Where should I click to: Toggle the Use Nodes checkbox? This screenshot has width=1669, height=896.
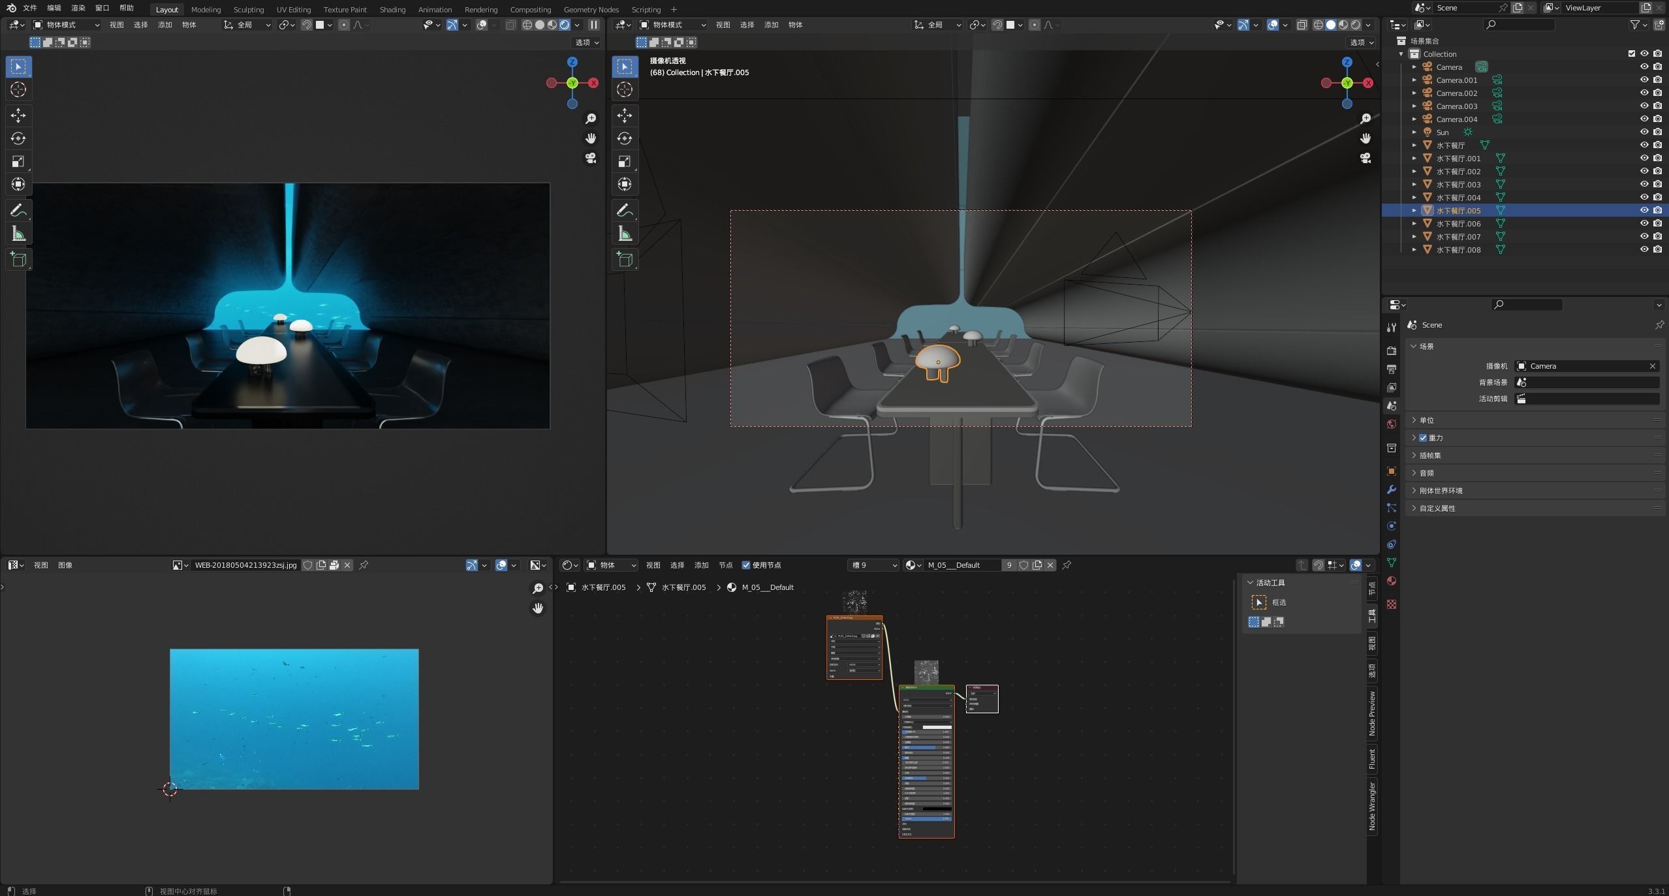(746, 565)
